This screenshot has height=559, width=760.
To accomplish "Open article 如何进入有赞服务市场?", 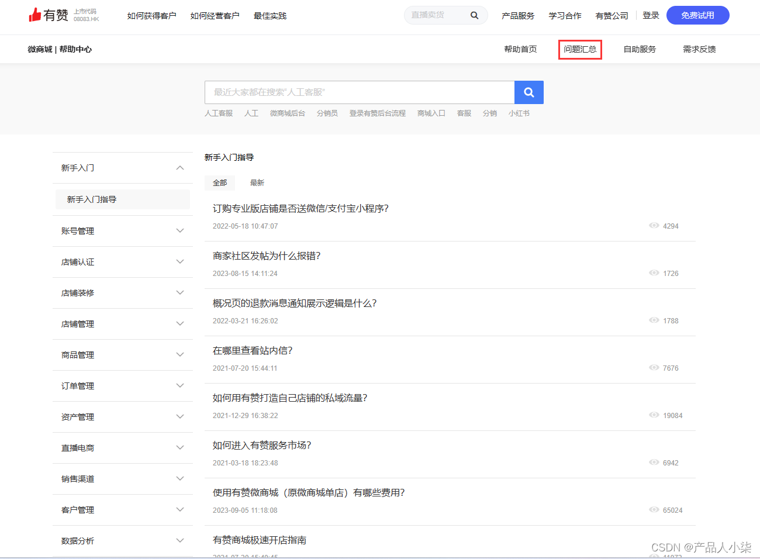I will click(262, 446).
